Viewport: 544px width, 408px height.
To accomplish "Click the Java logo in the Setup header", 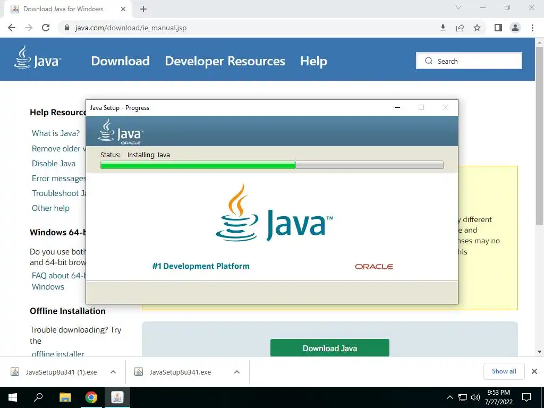I will click(120, 132).
